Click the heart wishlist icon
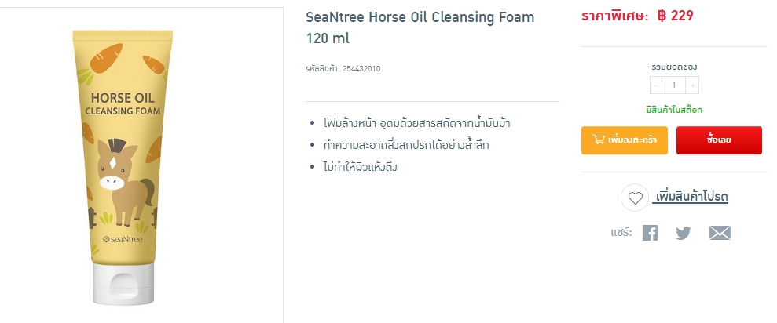Image resolution: width=777 pixels, height=323 pixels. pos(635,198)
